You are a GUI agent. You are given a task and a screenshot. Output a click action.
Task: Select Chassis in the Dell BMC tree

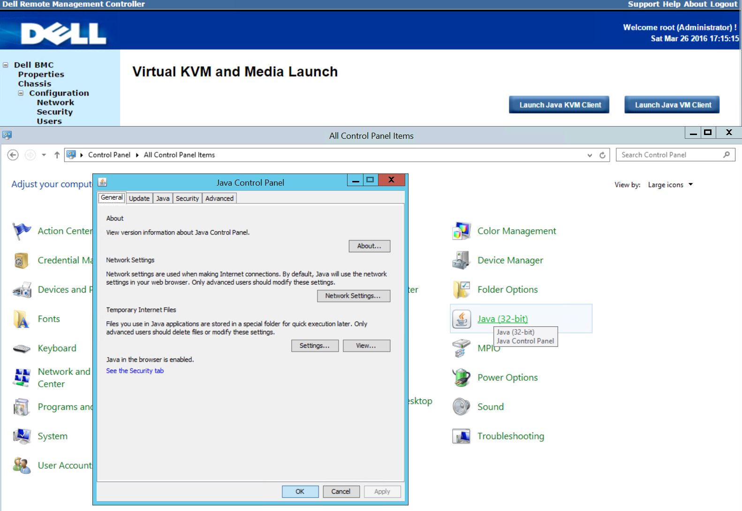[35, 83]
